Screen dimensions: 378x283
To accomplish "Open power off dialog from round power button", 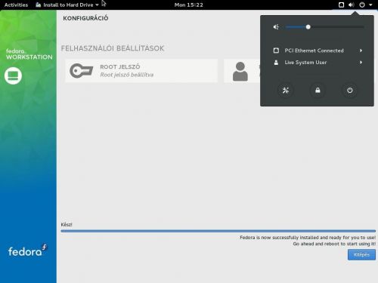I will click(350, 91).
